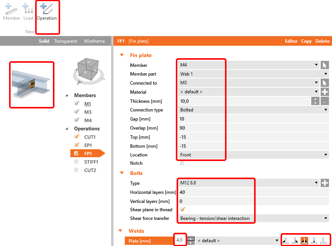Switch to Solid view mode
The height and width of the screenshot is (246, 332).
click(44, 41)
